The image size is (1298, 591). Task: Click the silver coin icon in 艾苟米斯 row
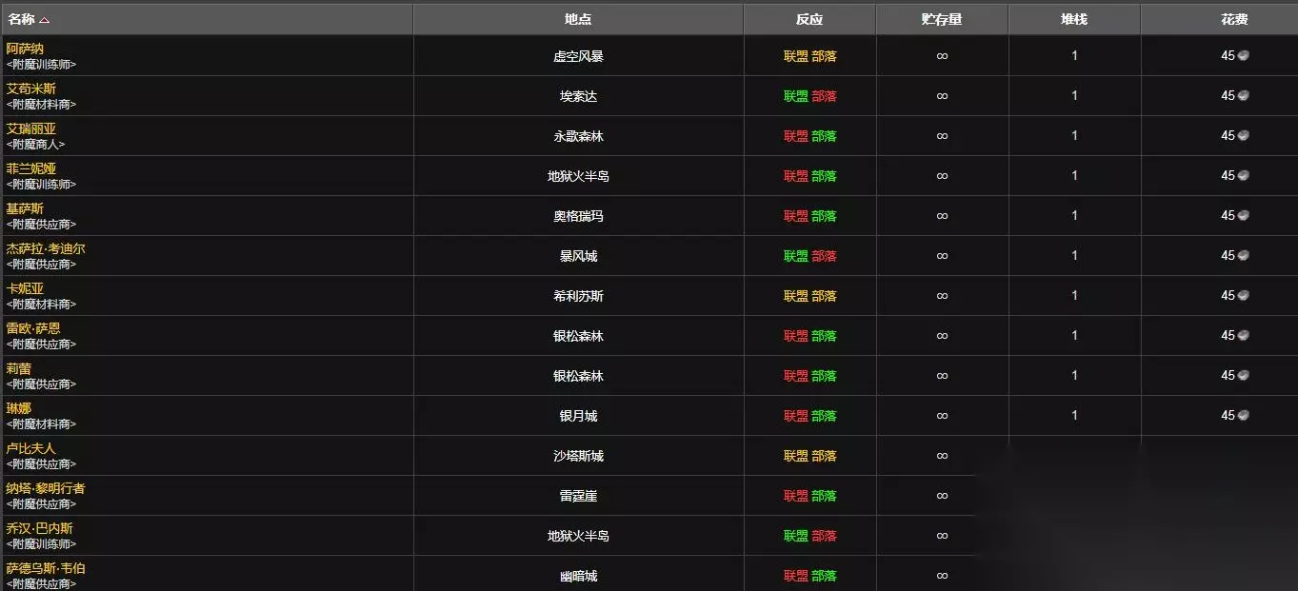coord(1243,96)
